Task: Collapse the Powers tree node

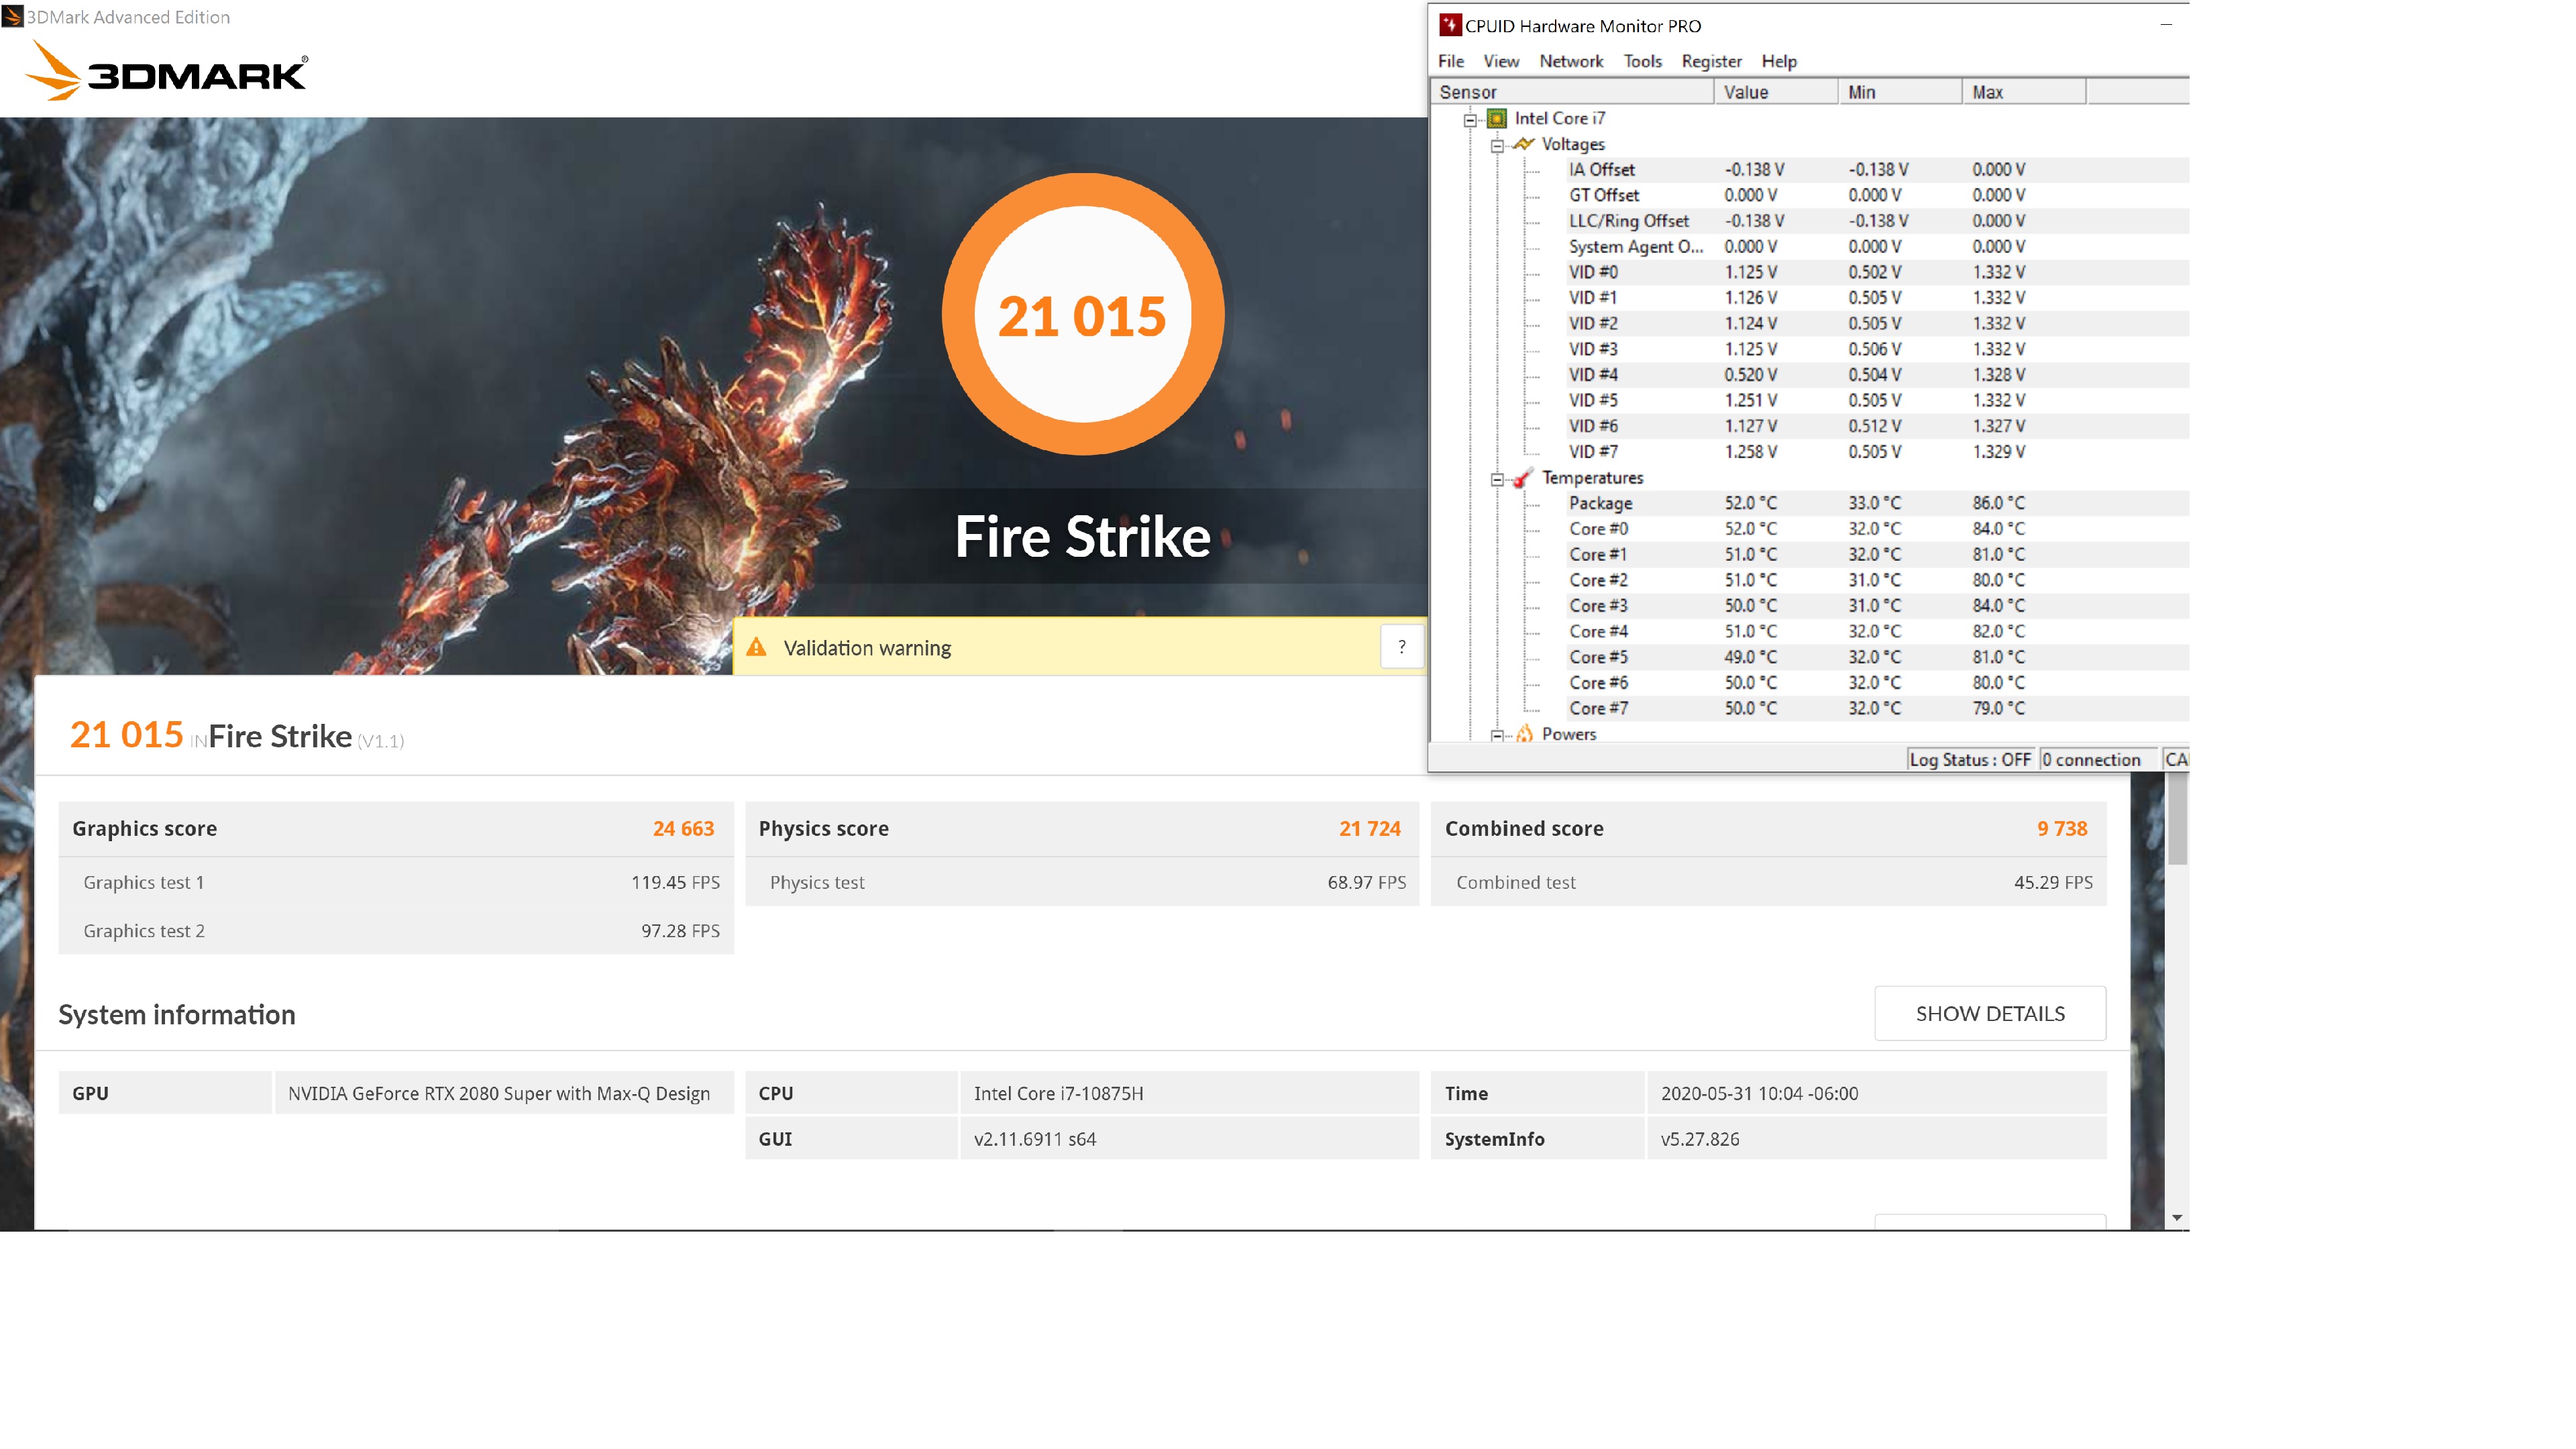Action: [x=1497, y=736]
